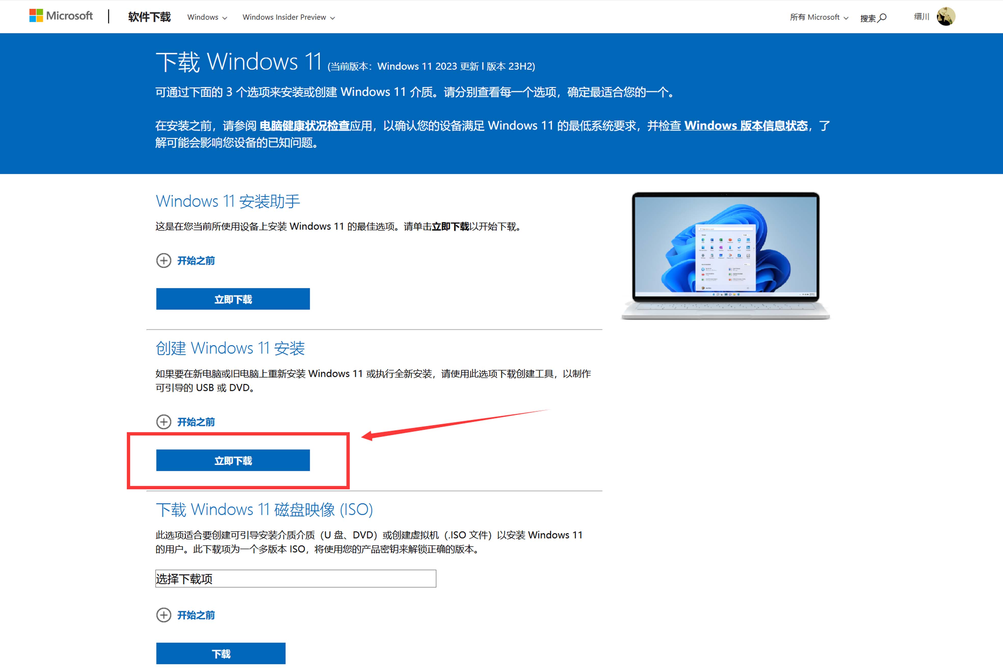Click the 下载 button for ISO
This screenshot has width=1003, height=668.
point(220,653)
